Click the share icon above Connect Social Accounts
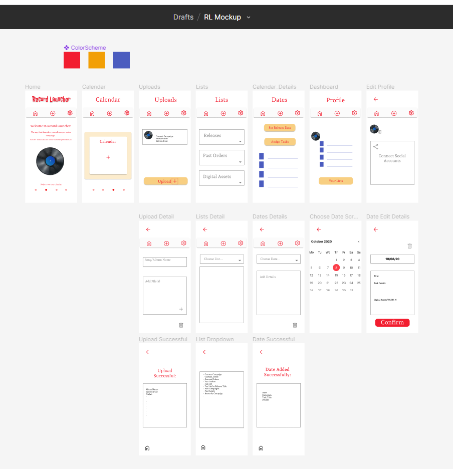 click(x=376, y=146)
